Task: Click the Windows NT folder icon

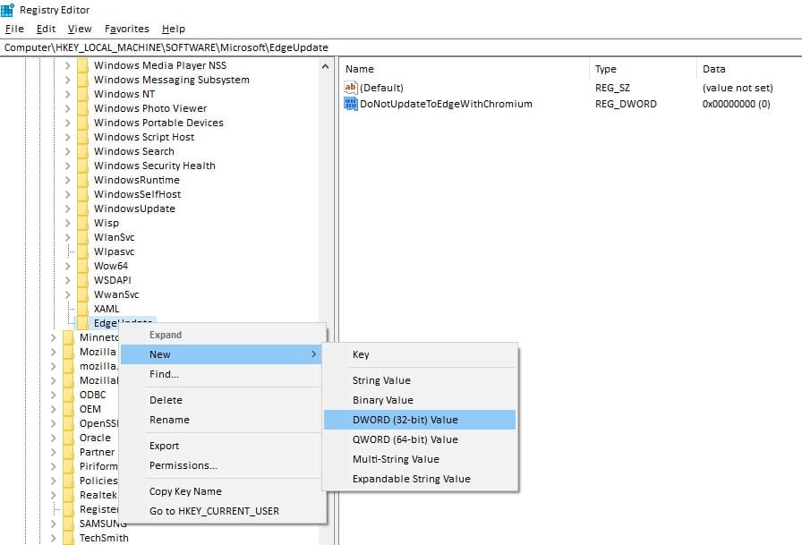Action: 82,94
